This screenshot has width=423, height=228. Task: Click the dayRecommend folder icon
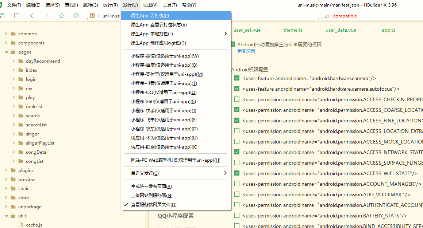(21, 61)
